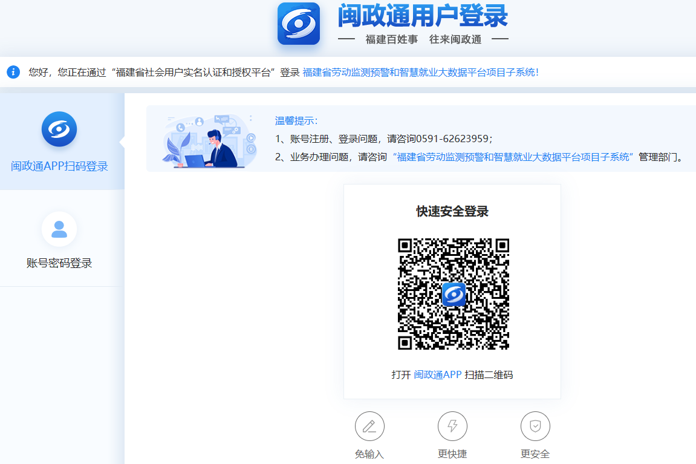Viewport: 696px width, 464px height.
Task: Click the shield icon above 更安全
Action: 535,426
